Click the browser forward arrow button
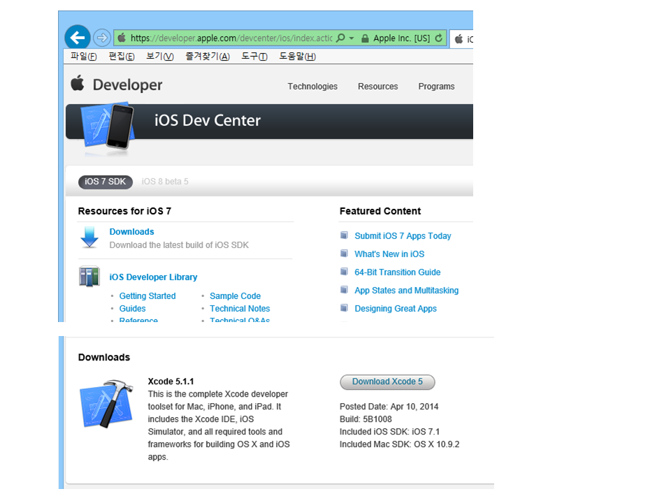 click(x=102, y=38)
